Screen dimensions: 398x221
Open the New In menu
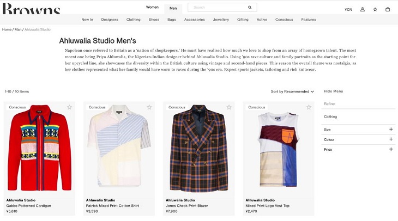point(87,20)
